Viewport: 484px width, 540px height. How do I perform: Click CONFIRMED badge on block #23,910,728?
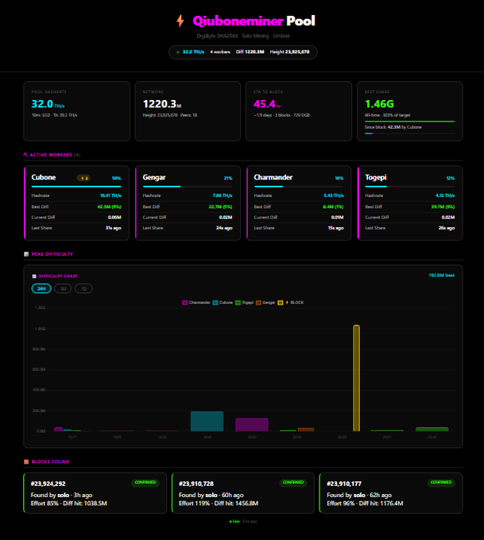(x=293, y=483)
